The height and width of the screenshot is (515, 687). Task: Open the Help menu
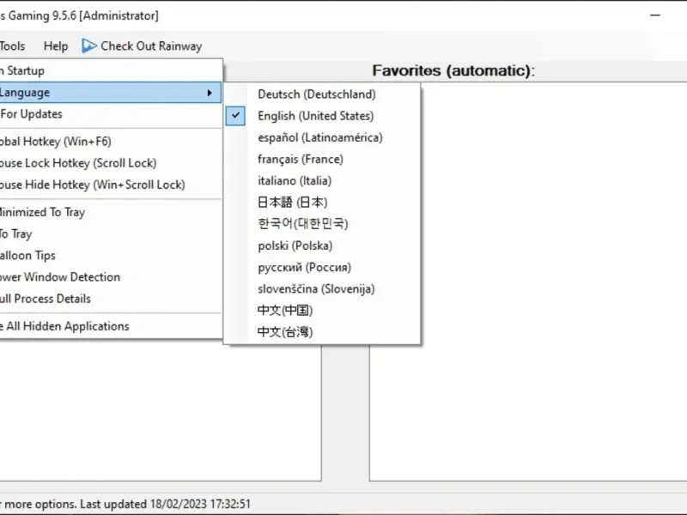point(56,46)
